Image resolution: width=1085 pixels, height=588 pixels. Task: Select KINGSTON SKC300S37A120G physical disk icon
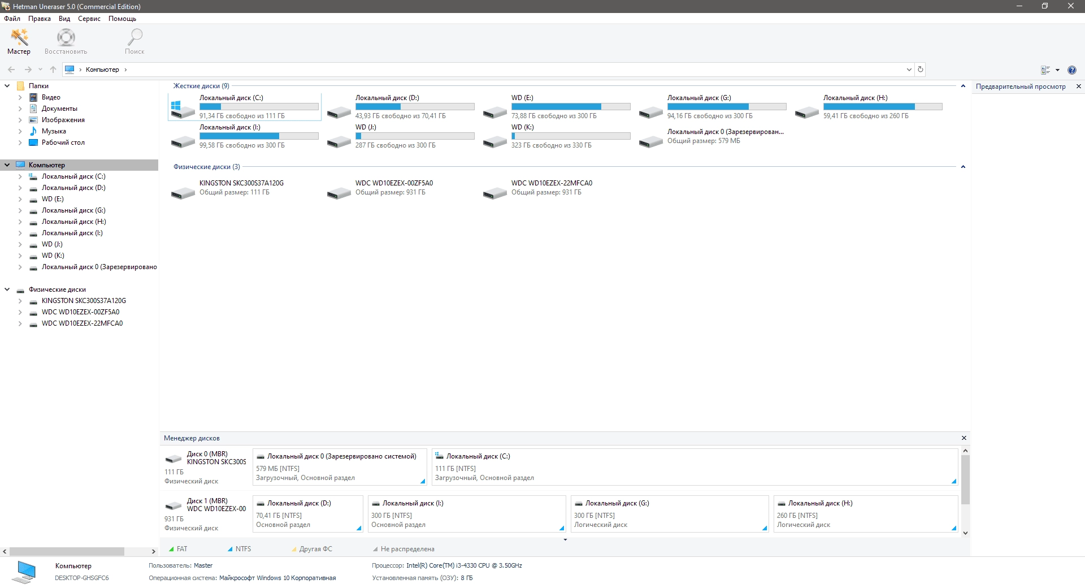pyautogui.click(x=183, y=192)
